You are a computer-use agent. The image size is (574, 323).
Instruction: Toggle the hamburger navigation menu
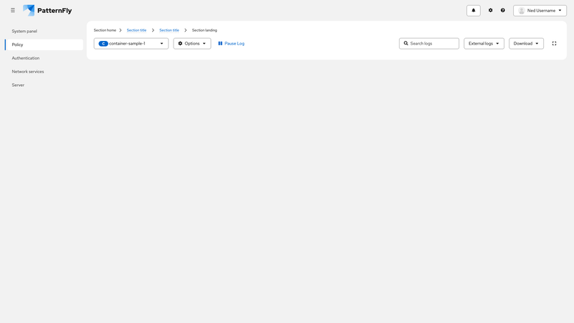(x=13, y=10)
